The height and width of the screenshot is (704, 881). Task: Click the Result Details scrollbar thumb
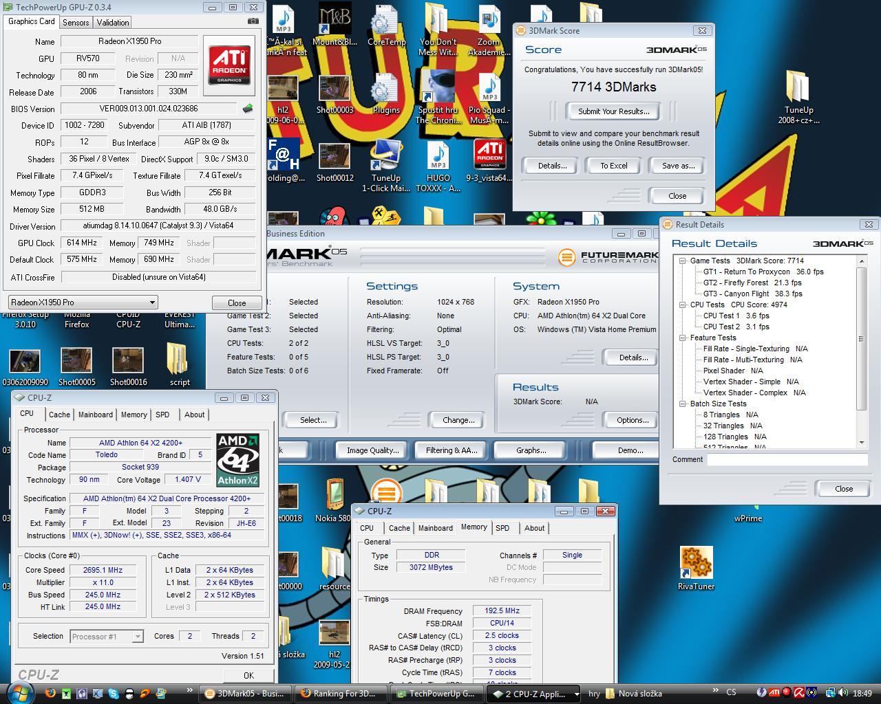(860, 338)
